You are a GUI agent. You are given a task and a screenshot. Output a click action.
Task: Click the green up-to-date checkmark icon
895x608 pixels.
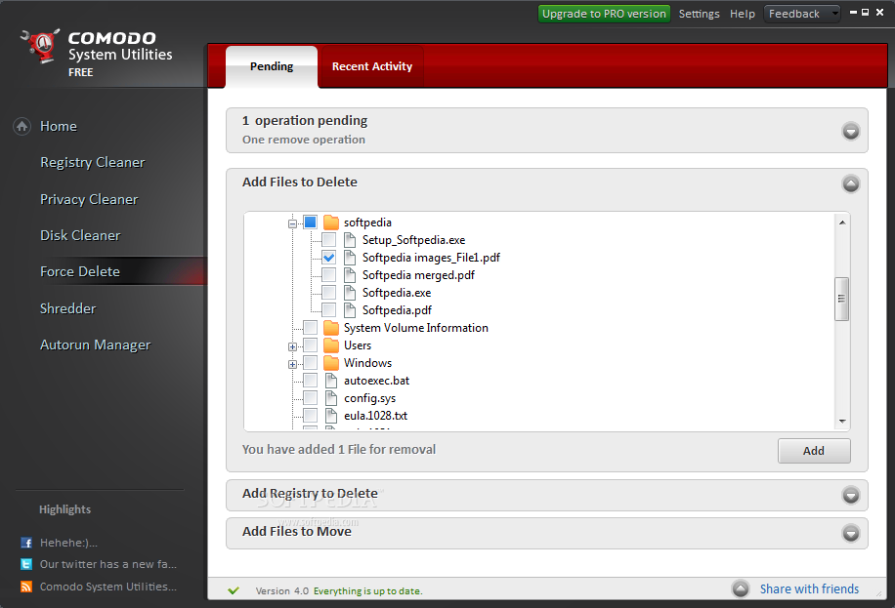pyautogui.click(x=233, y=590)
